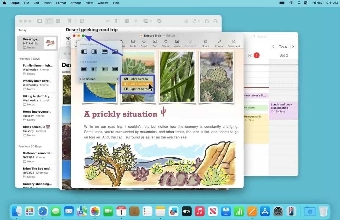Viewport: 340px width, 220px height.
Task: Open Freeform from the Dock
Action: pos(173,211)
